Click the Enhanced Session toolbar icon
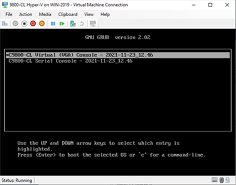This screenshot has width=236, height=185. 93,24
